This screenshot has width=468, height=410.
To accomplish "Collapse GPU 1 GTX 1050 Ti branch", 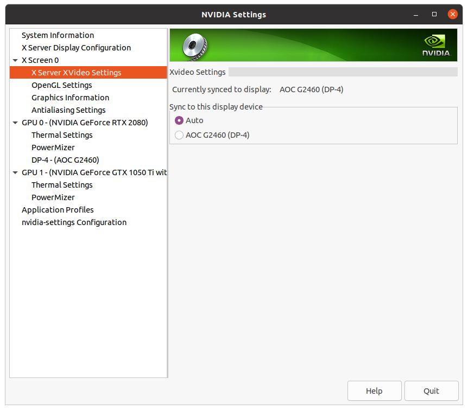I will tap(15, 172).
